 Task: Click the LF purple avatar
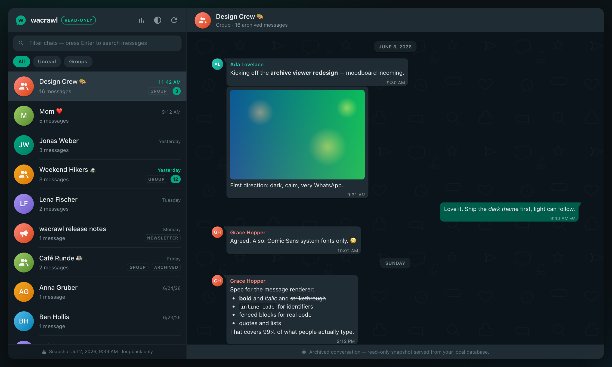[24, 204]
